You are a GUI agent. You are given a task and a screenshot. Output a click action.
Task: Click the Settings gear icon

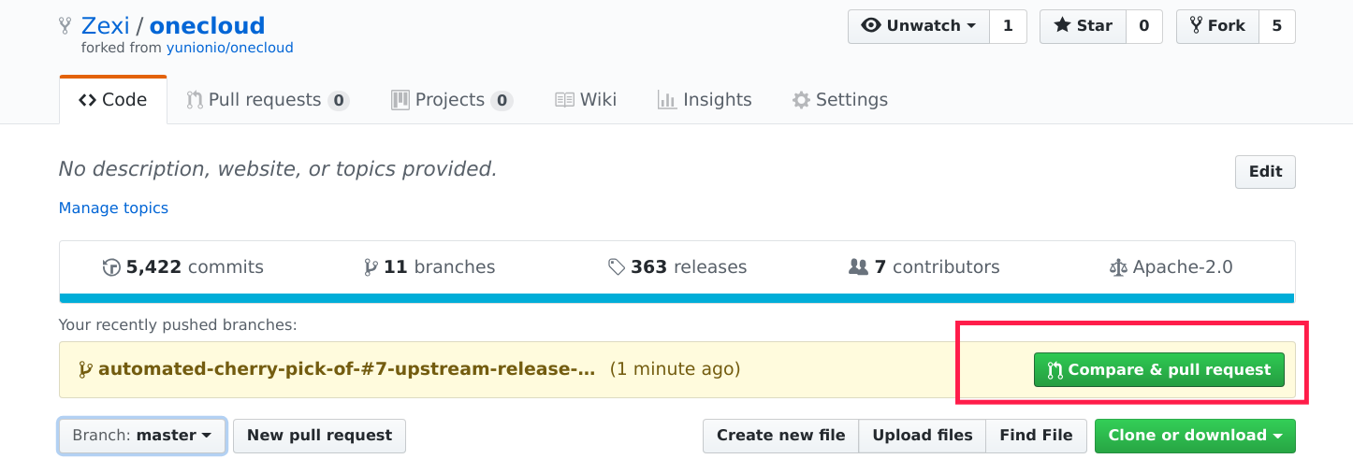pos(801,100)
